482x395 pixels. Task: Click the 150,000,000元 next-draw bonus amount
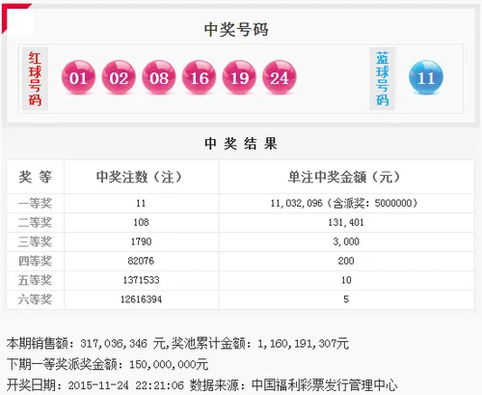click(169, 364)
